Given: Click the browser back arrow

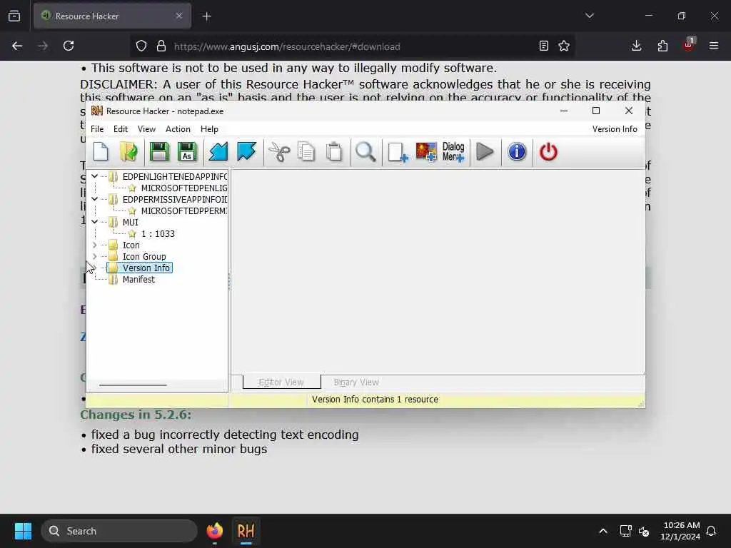Looking at the screenshot, I should pyautogui.click(x=17, y=46).
